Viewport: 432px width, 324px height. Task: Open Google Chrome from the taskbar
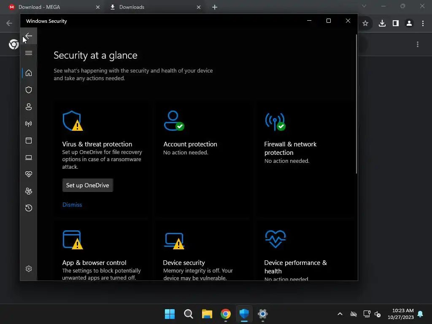click(x=226, y=314)
